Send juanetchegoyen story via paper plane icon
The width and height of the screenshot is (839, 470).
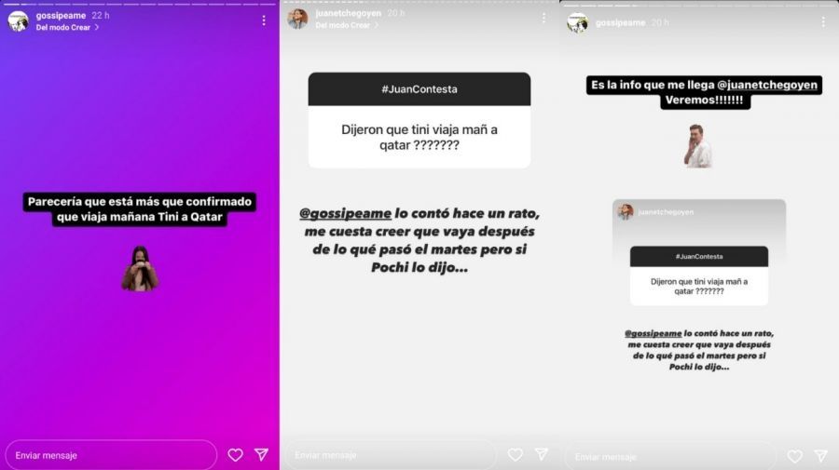tap(542, 454)
